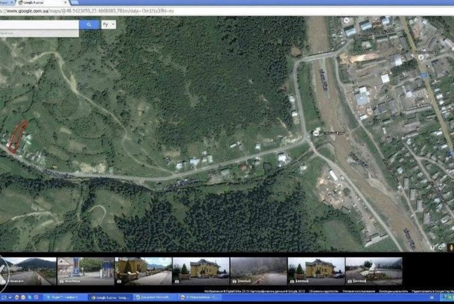The image size is (454, 304).
Task: Open the mountain road photo thumbnail
Action: pyautogui.click(x=28, y=271)
